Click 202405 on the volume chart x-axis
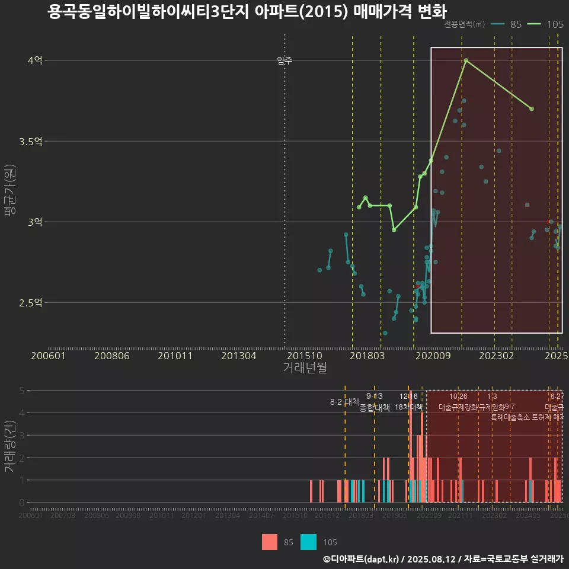The width and height of the screenshot is (569, 569). pyautogui.click(x=528, y=515)
